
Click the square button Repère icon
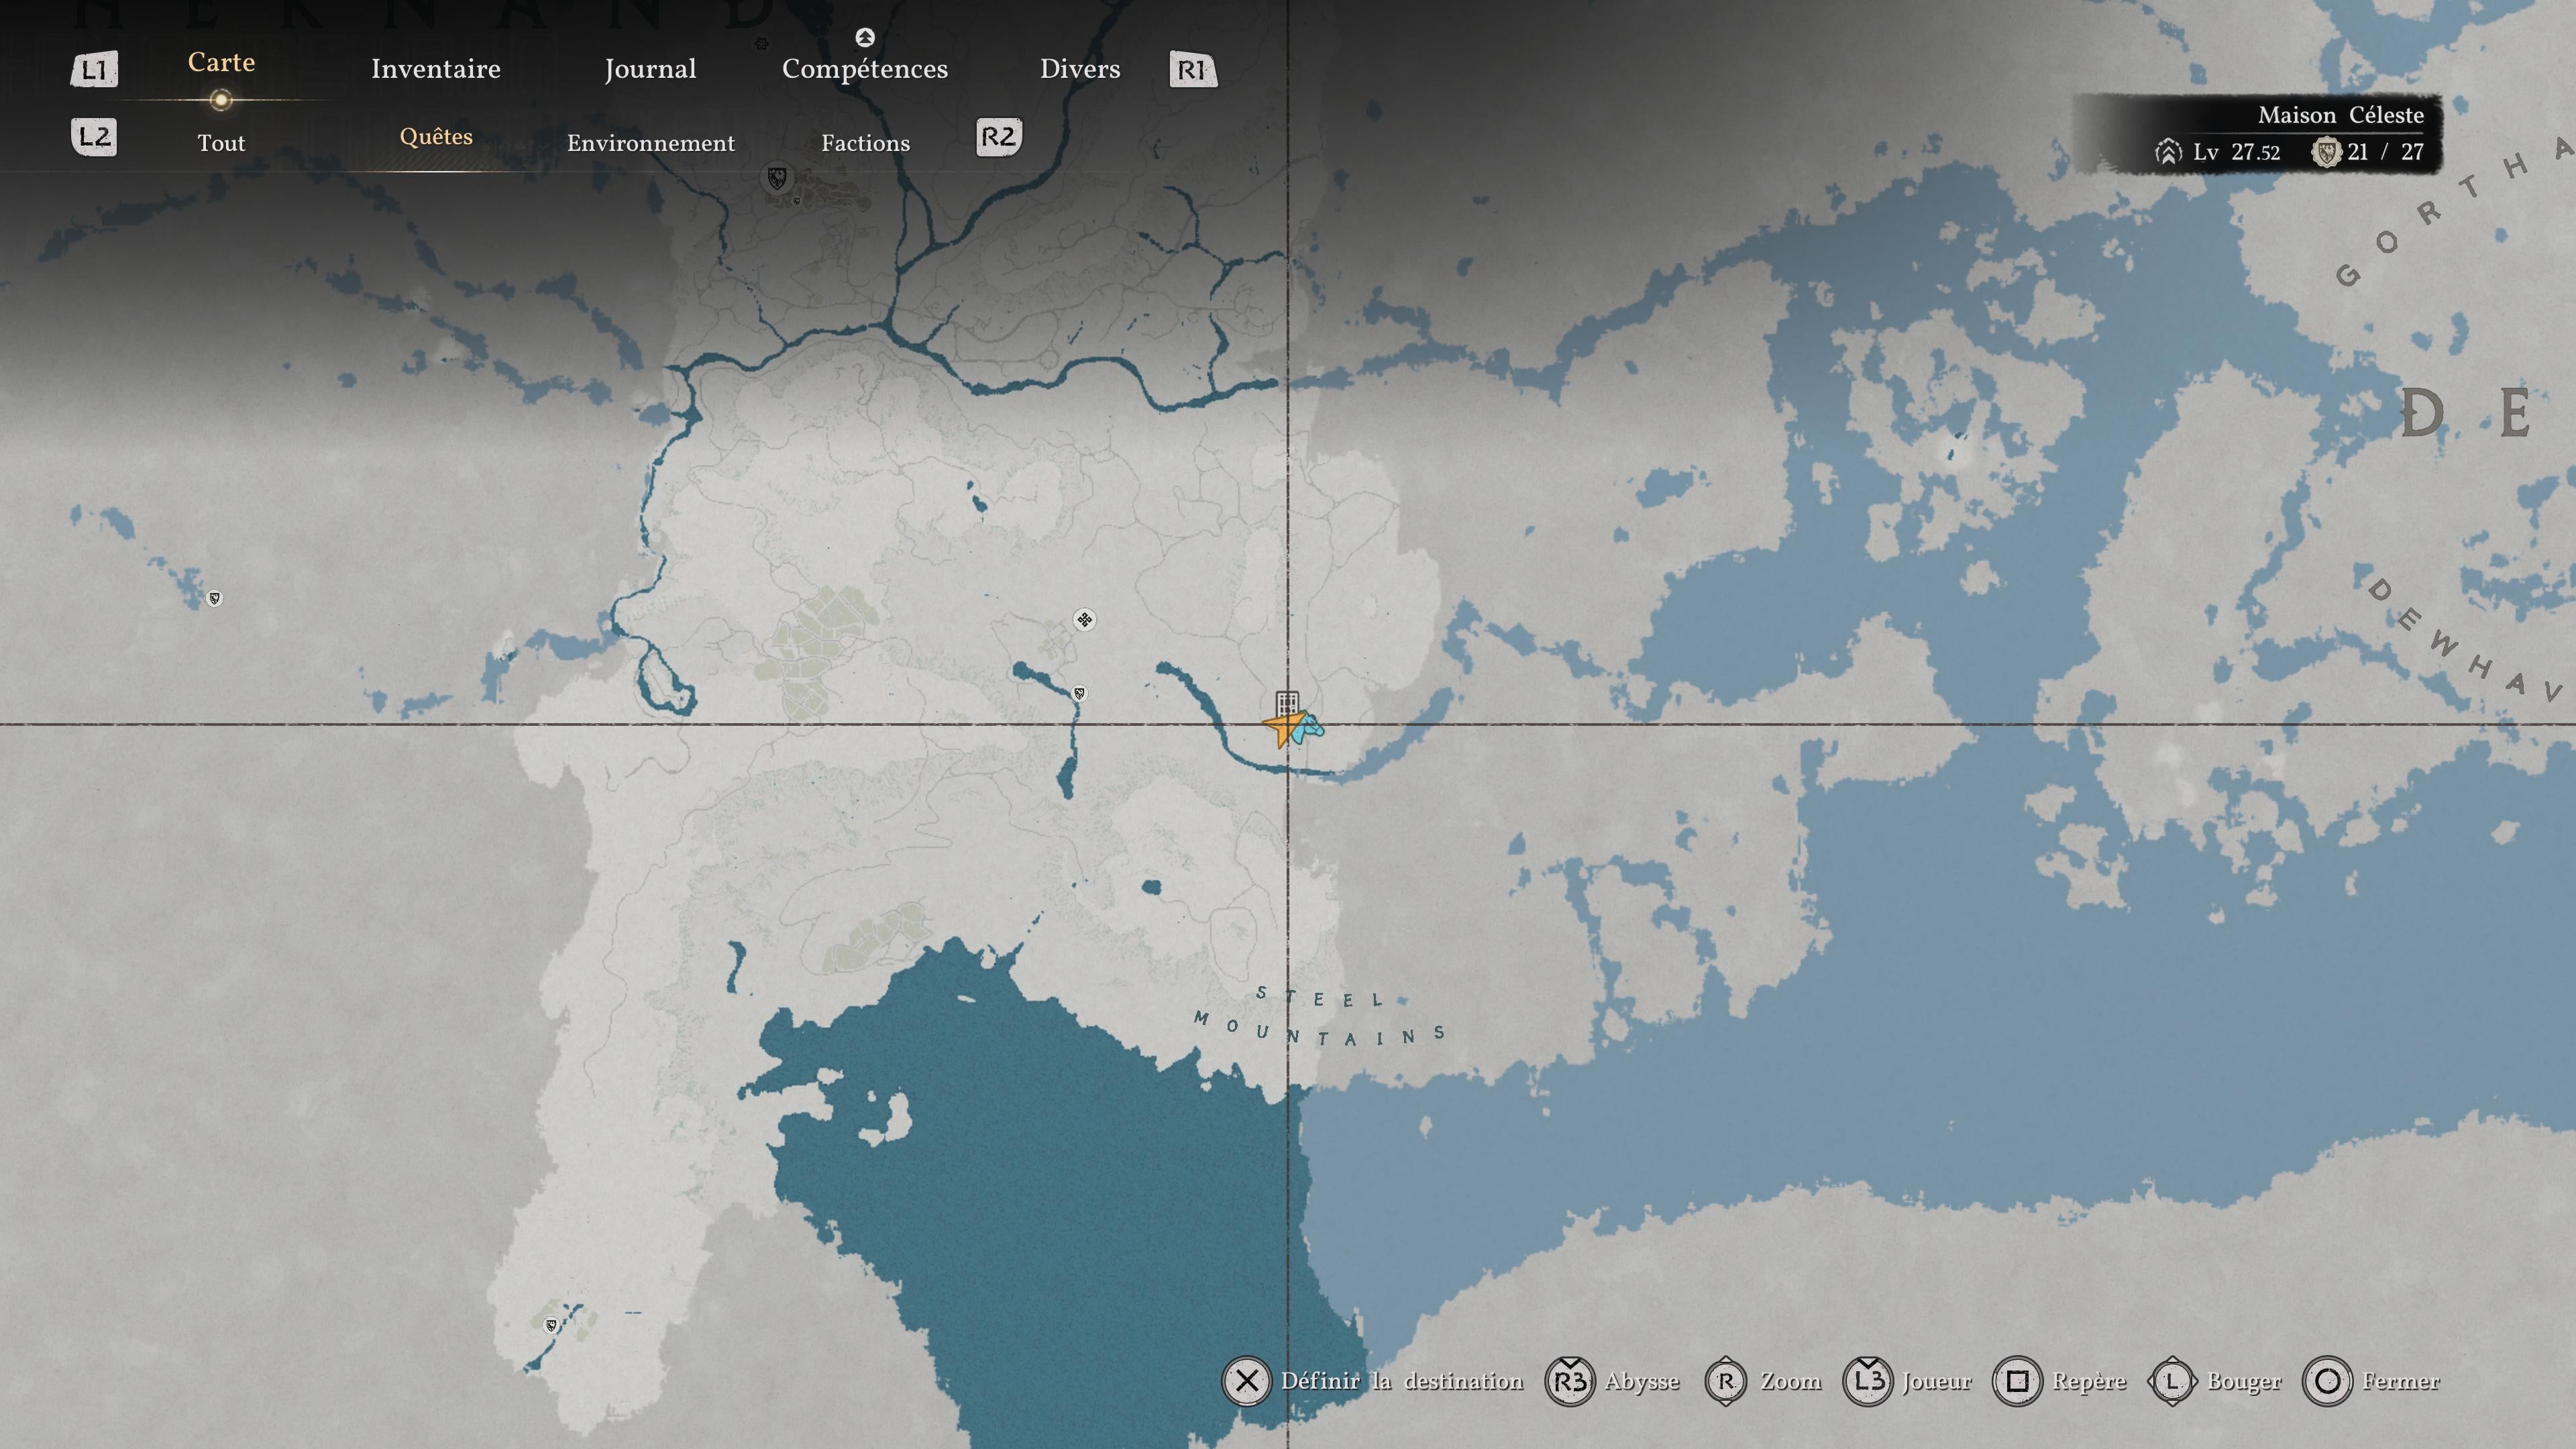coord(2017,1382)
